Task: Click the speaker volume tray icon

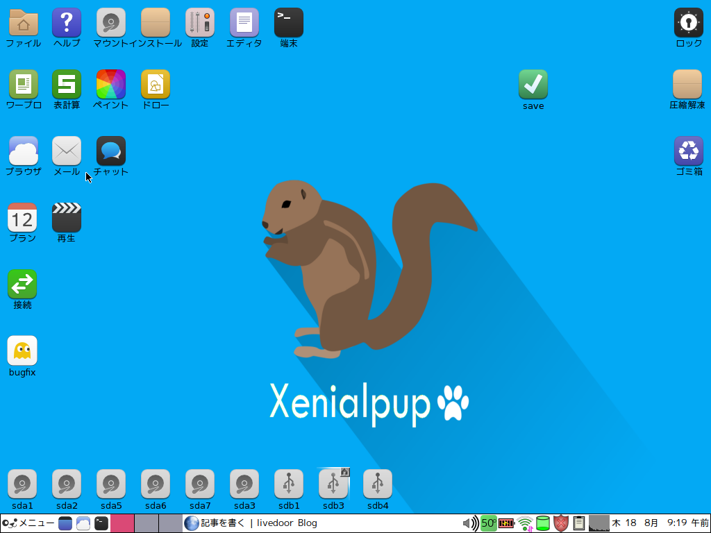Action: [470, 523]
